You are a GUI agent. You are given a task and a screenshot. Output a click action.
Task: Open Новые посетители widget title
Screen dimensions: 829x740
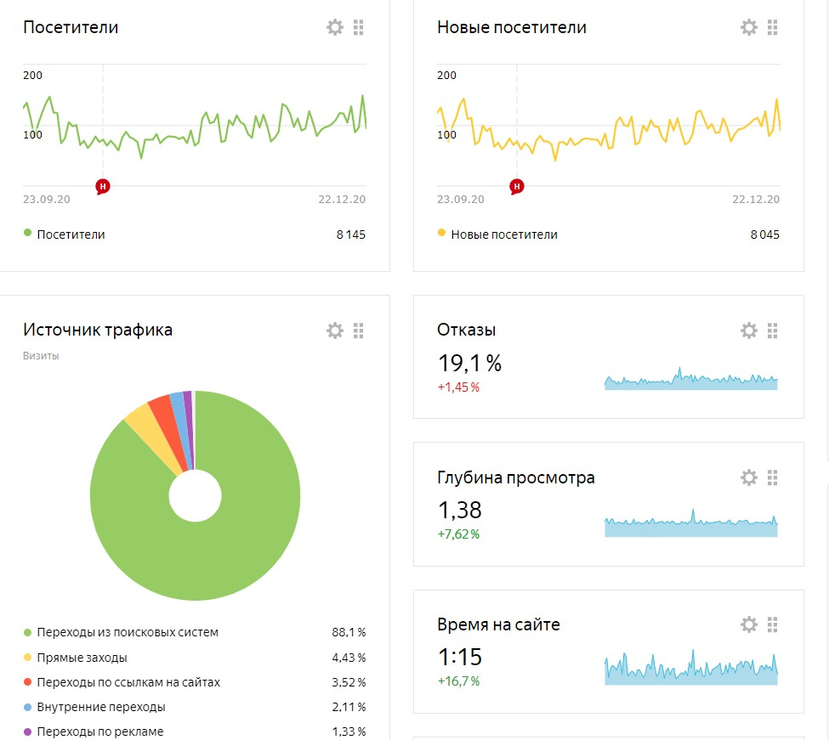pyautogui.click(x=512, y=27)
